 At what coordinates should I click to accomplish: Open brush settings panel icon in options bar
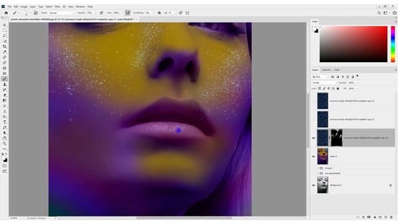point(36,12)
